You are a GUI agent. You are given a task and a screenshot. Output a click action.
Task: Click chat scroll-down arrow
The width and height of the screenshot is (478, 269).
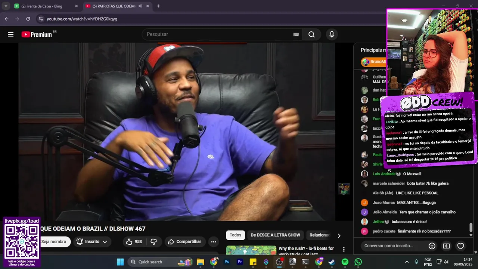coord(471,235)
